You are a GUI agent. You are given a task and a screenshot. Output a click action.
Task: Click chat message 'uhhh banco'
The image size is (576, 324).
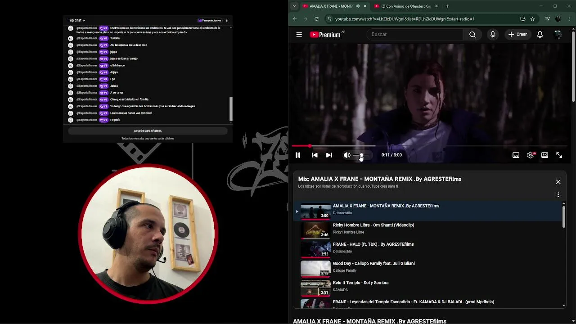click(x=117, y=65)
